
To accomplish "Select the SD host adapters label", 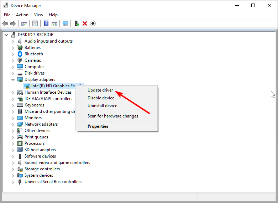I will 40,150.
